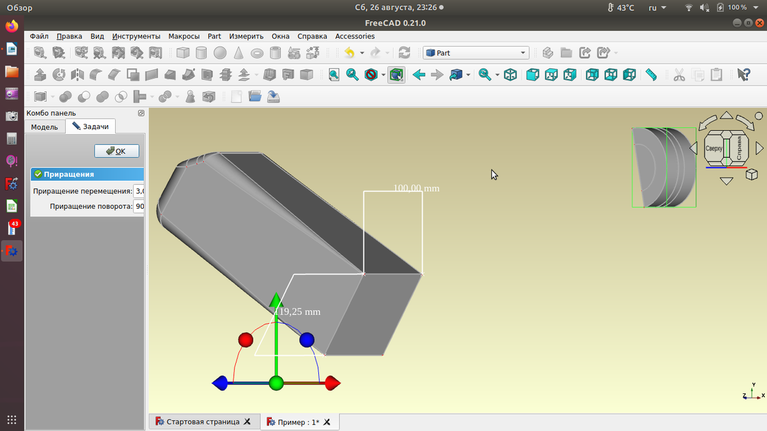This screenshot has width=767, height=431.
Task: Collapse the Приращения section header
Action: [87, 174]
